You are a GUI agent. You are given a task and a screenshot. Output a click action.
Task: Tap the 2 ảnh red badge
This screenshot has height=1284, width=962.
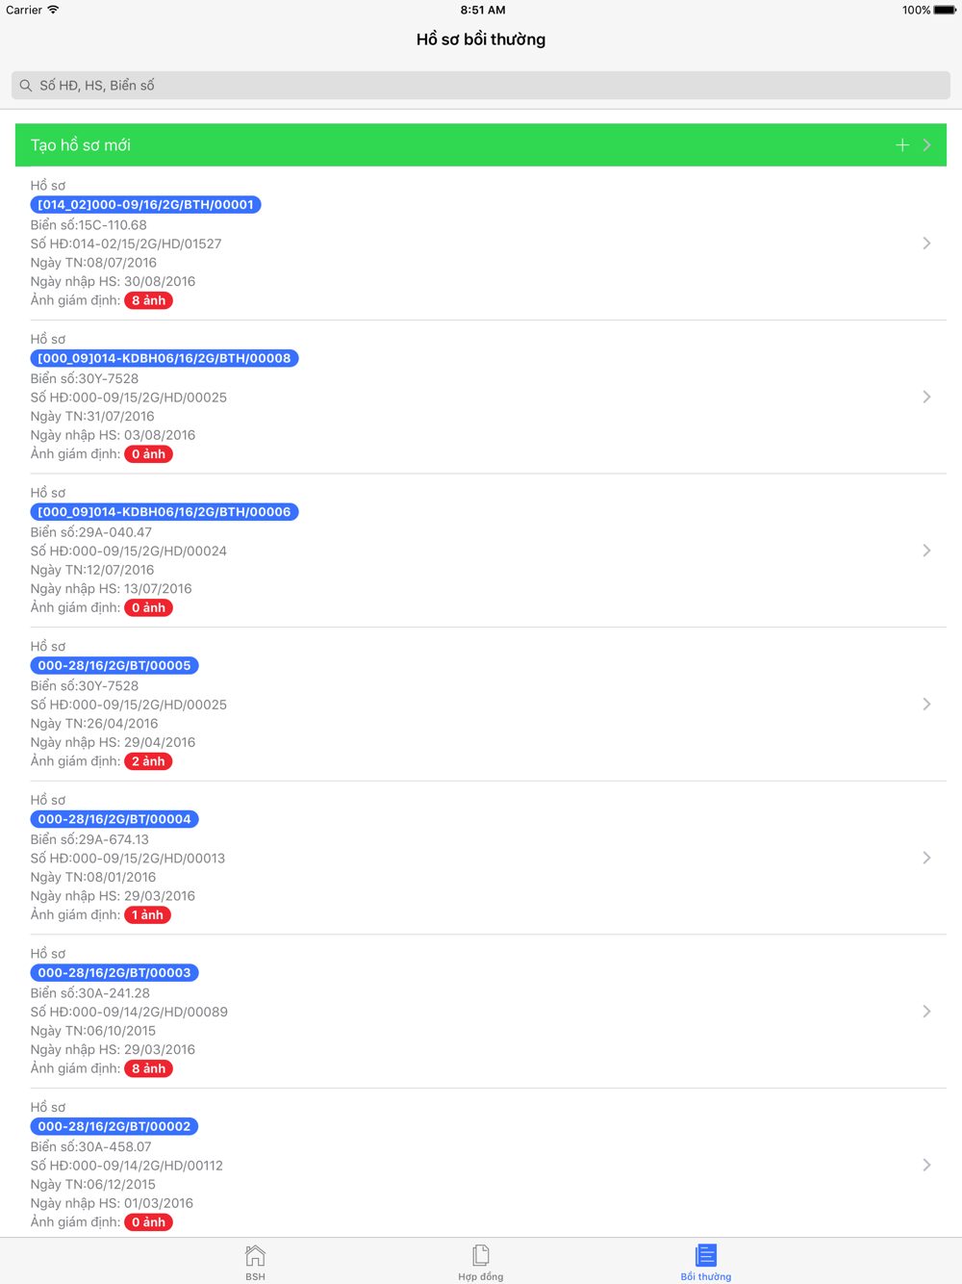[148, 761]
